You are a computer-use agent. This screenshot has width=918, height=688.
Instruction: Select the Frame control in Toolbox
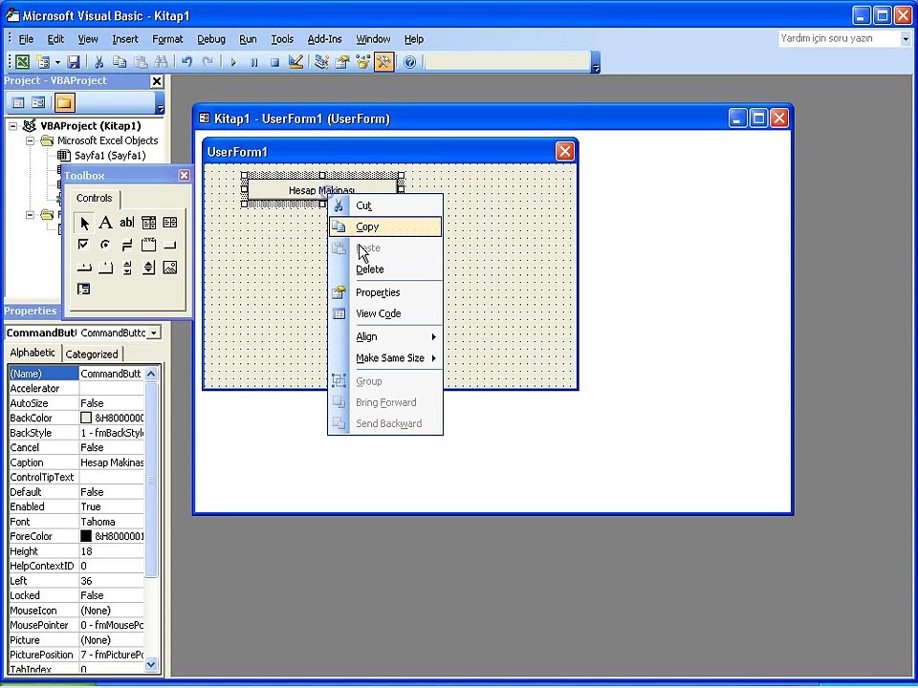[149, 245]
